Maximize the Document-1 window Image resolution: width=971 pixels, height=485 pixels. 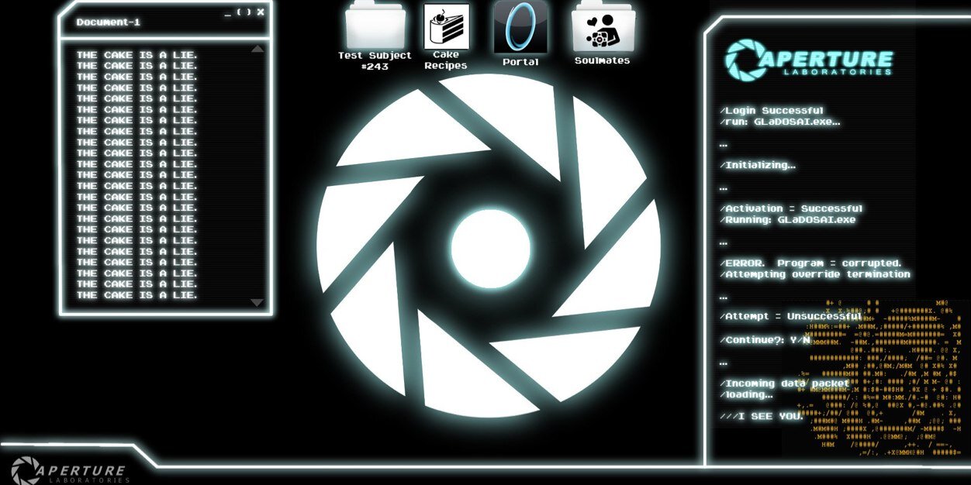pyautogui.click(x=244, y=12)
